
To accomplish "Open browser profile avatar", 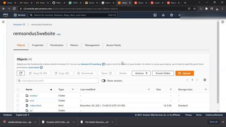I will [x=217, y=8].
